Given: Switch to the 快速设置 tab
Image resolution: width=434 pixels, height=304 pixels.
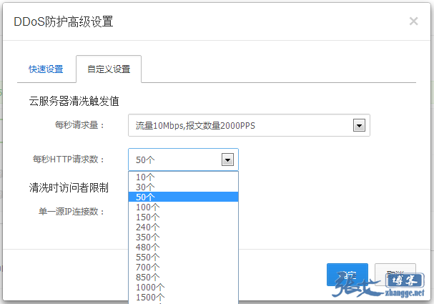Looking at the screenshot, I should 46,69.
